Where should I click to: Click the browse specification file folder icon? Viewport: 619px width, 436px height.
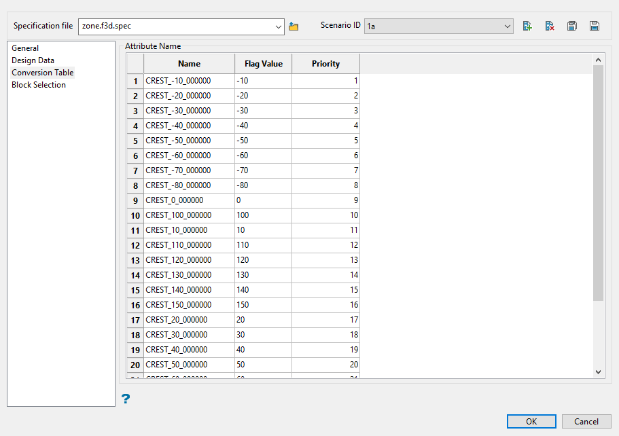coord(294,26)
